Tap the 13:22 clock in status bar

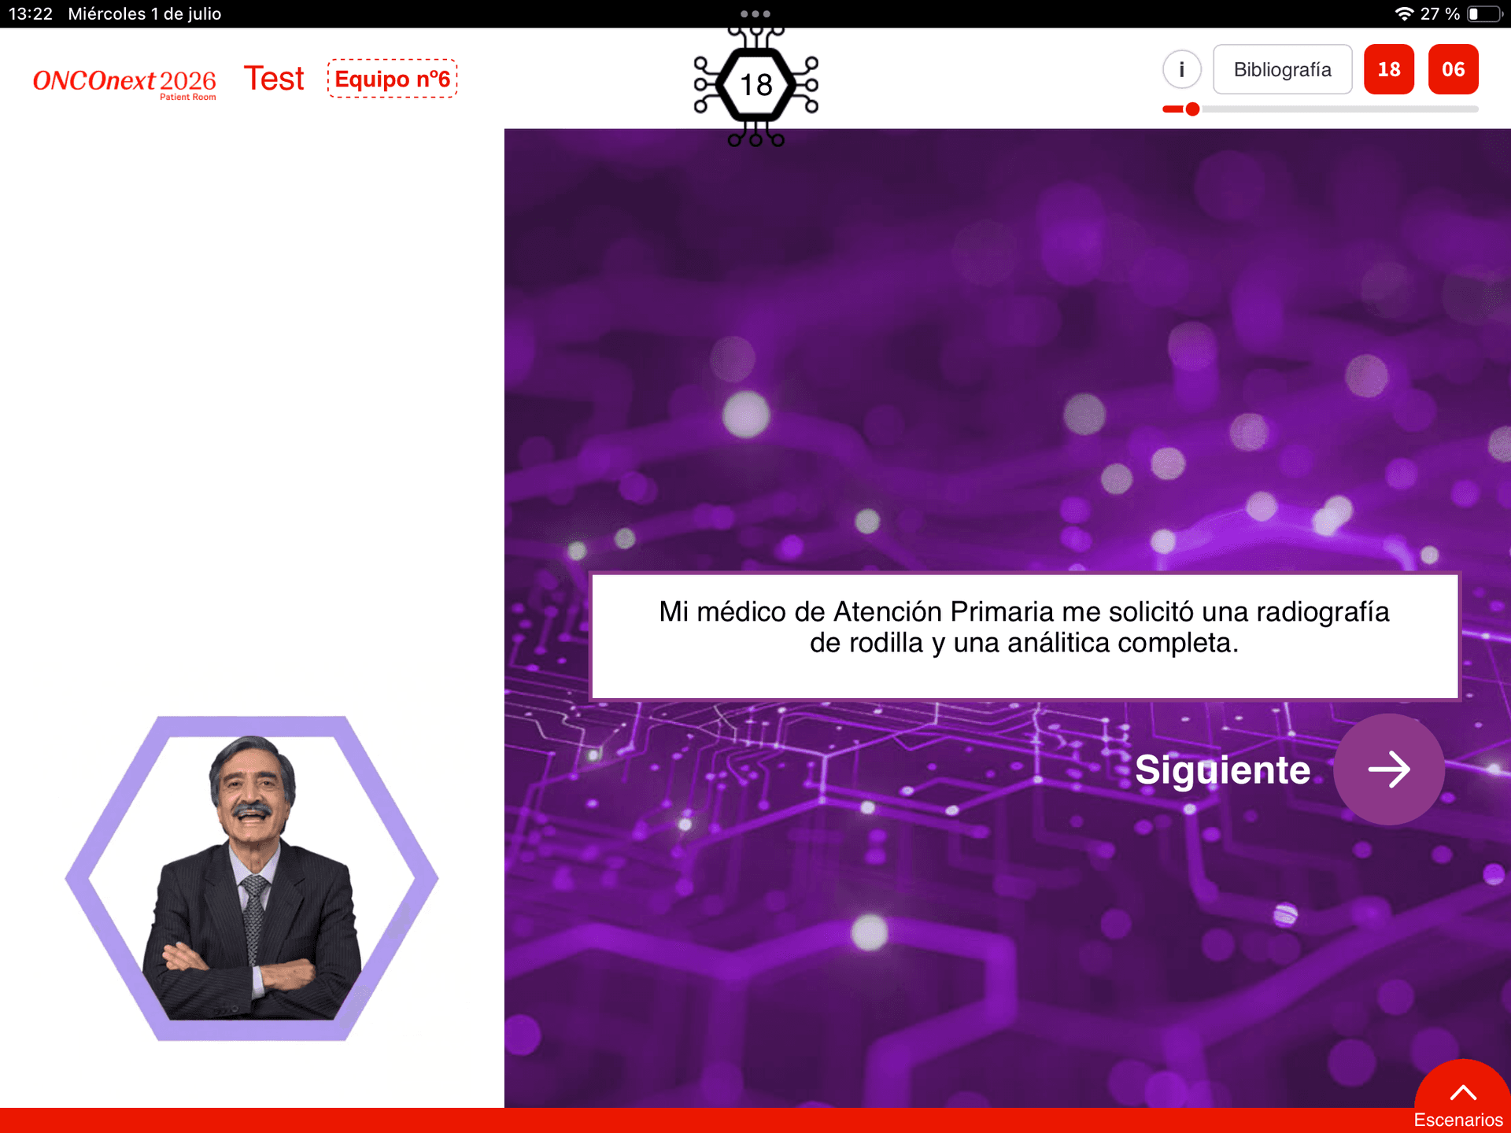click(x=31, y=14)
